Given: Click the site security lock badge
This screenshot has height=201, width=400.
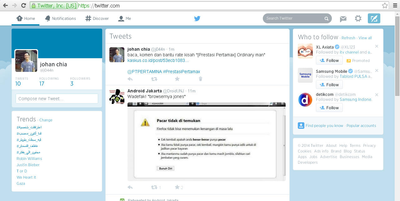Looking at the screenshot, I should pos(53,5).
